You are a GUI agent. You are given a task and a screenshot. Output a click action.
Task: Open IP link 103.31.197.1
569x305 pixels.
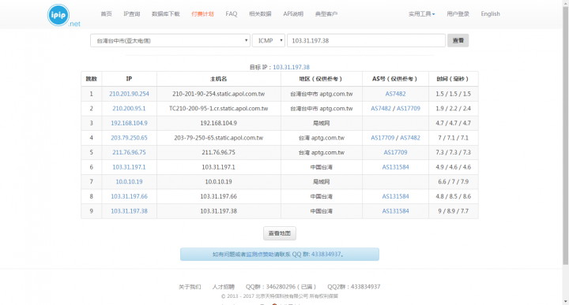(x=129, y=167)
